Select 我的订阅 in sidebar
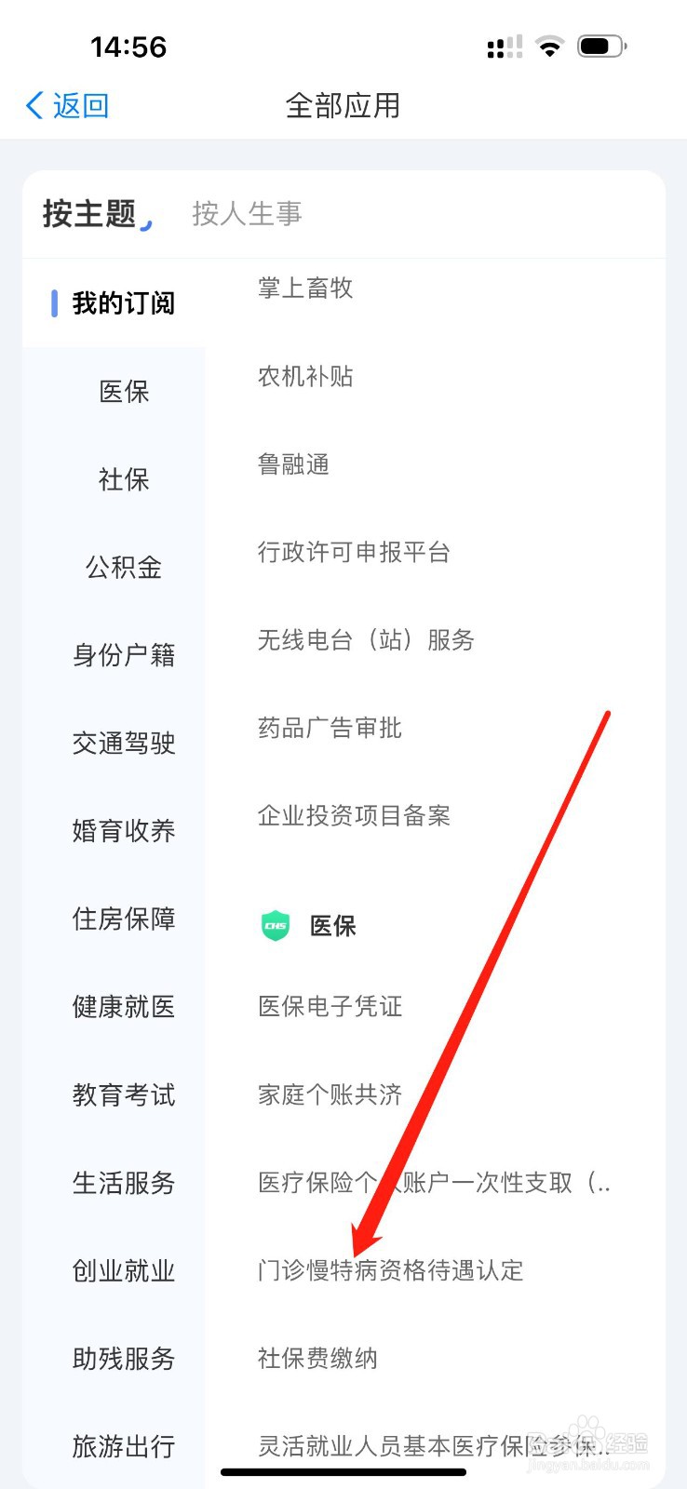This screenshot has height=1489, width=687. pyautogui.click(x=123, y=303)
